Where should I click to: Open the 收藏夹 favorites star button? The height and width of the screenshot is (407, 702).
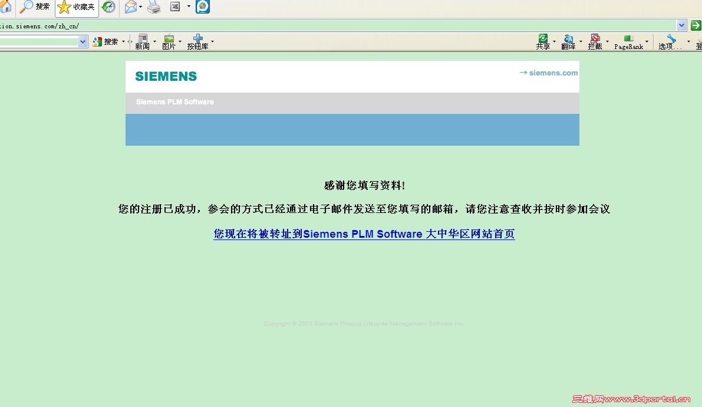77,7
